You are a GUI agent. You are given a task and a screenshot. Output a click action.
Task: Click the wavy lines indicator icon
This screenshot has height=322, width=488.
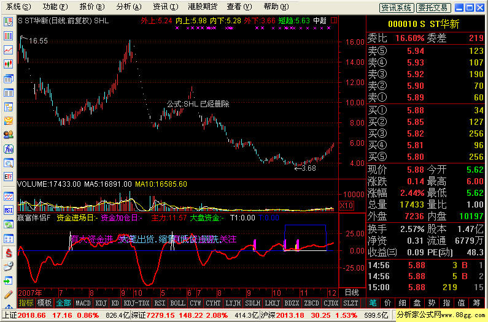click(x=8, y=197)
